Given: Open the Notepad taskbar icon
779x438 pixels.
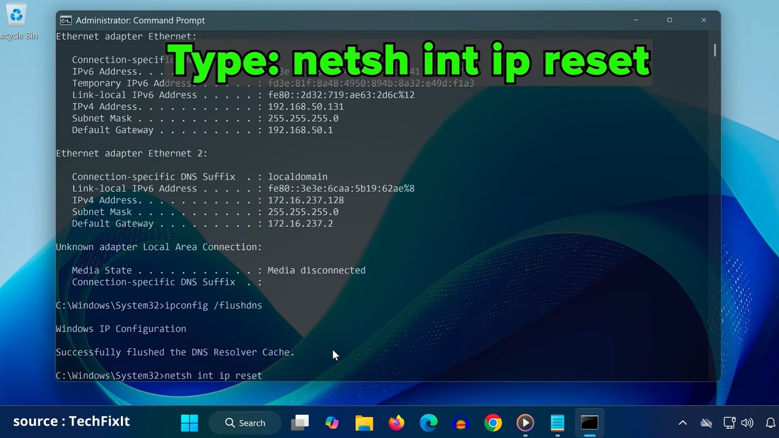Looking at the screenshot, I should [557, 423].
